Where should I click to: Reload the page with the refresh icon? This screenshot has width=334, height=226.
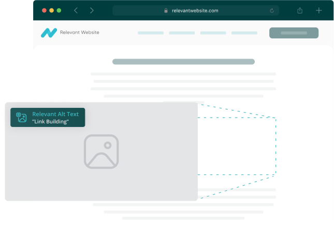tap(272, 11)
